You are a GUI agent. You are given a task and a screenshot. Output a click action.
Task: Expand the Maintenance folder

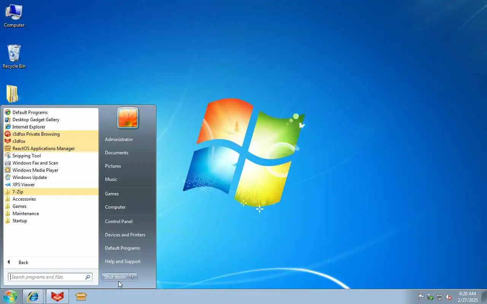point(51,214)
